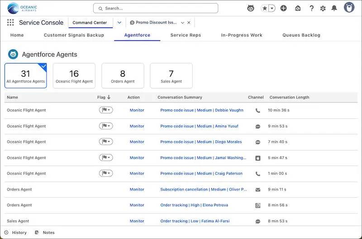Click Monitor for Craig Paterson conversation
Screen dimensions: 362x239
pos(137,174)
